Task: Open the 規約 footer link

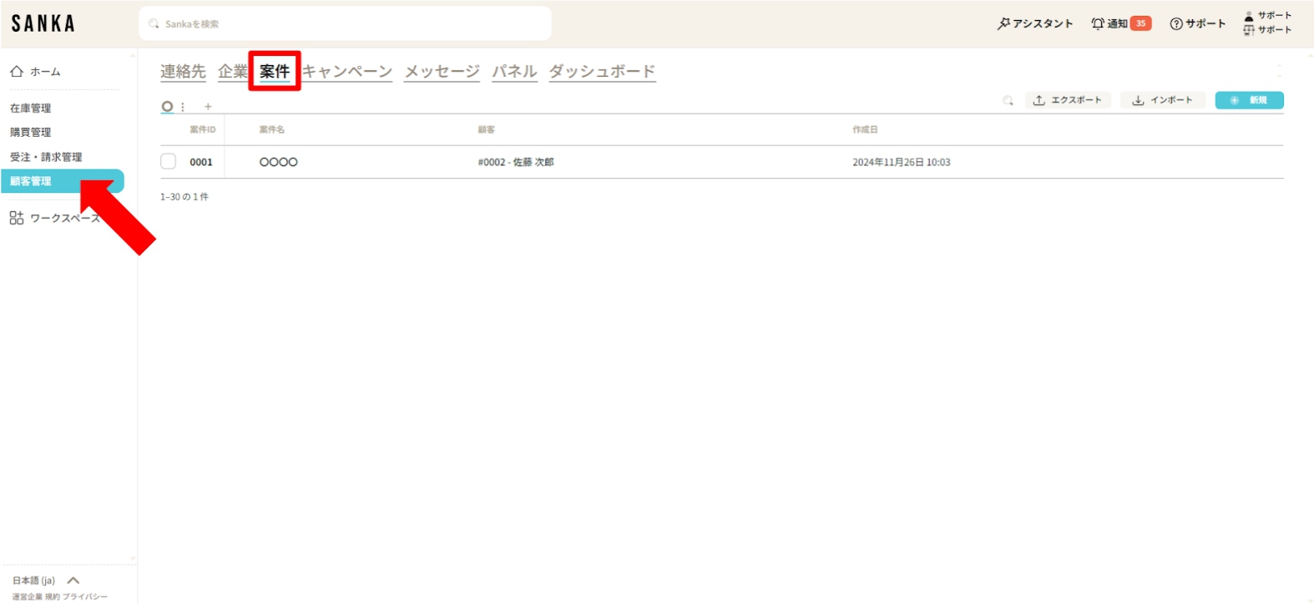Action: [53, 597]
